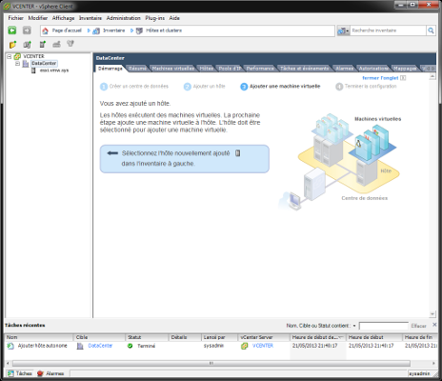Click the Tâches status bar button
This screenshot has height=381, width=442.
click(x=20, y=373)
